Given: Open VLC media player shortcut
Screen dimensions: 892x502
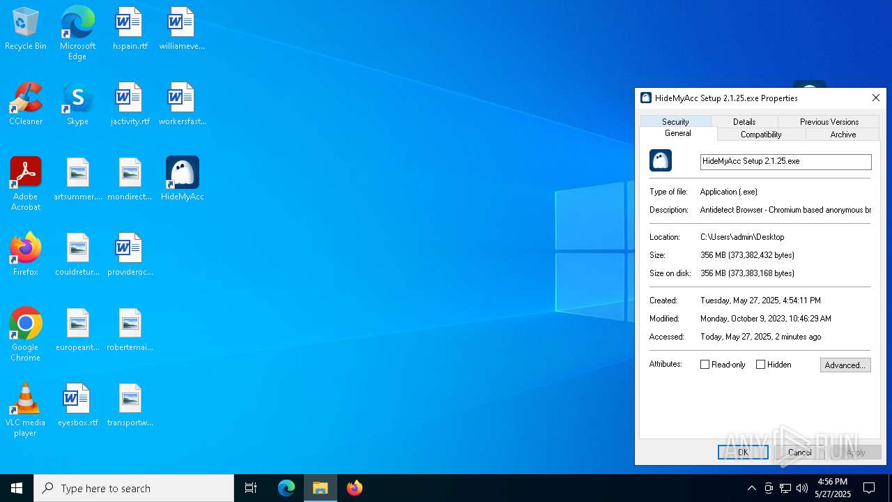Looking at the screenshot, I should click(26, 410).
